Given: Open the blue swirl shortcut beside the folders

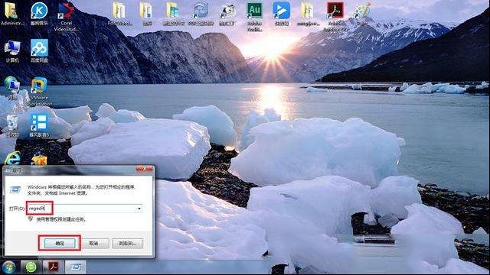Looking at the screenshot, I should point(201,14).
